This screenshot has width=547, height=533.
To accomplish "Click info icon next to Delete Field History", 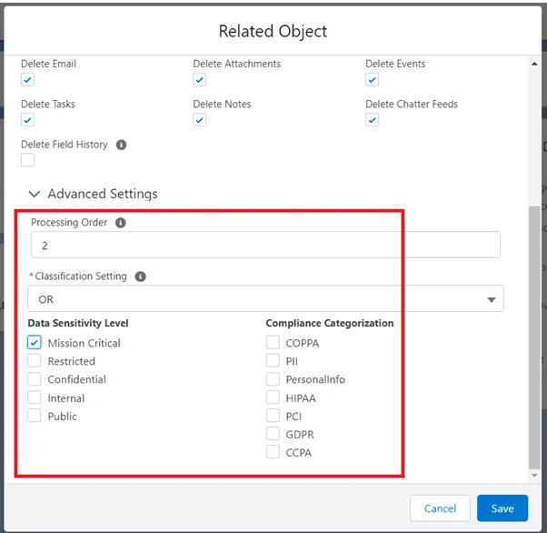I will (x=122, y=145).
